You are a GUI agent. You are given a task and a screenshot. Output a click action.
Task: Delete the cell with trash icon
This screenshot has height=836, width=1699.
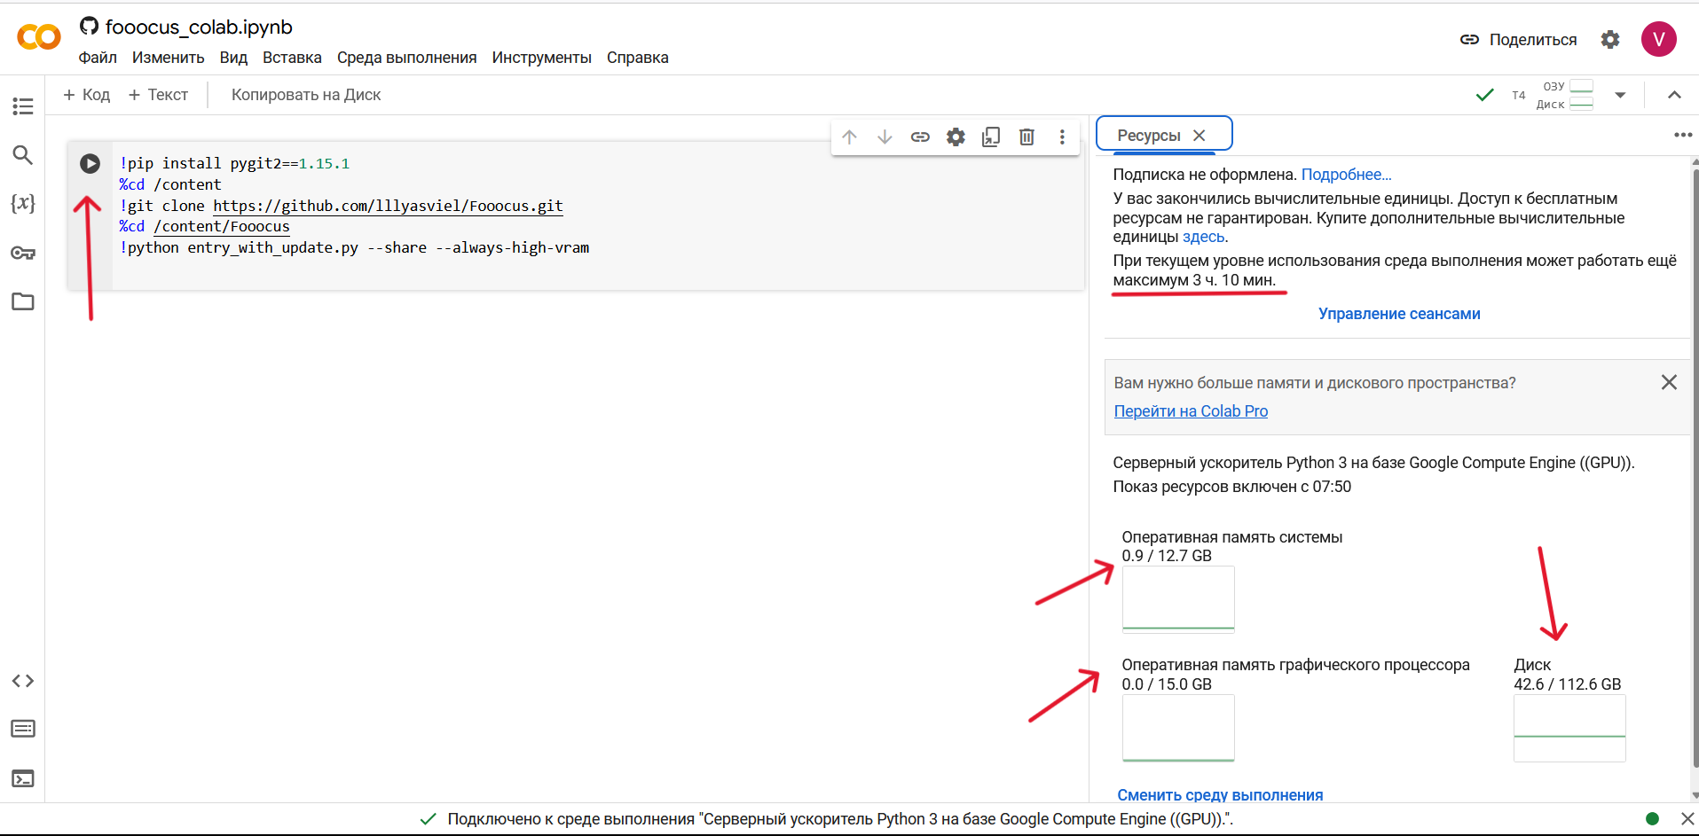coord(1026,137)
